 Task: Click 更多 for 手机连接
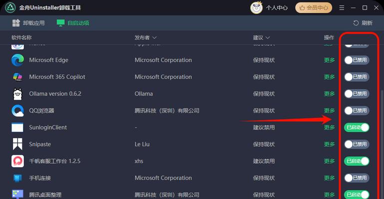tap(330, 178)
